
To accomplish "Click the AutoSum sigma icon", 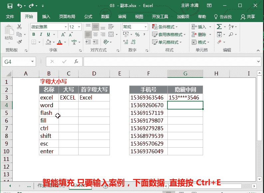I will [219, 27].
